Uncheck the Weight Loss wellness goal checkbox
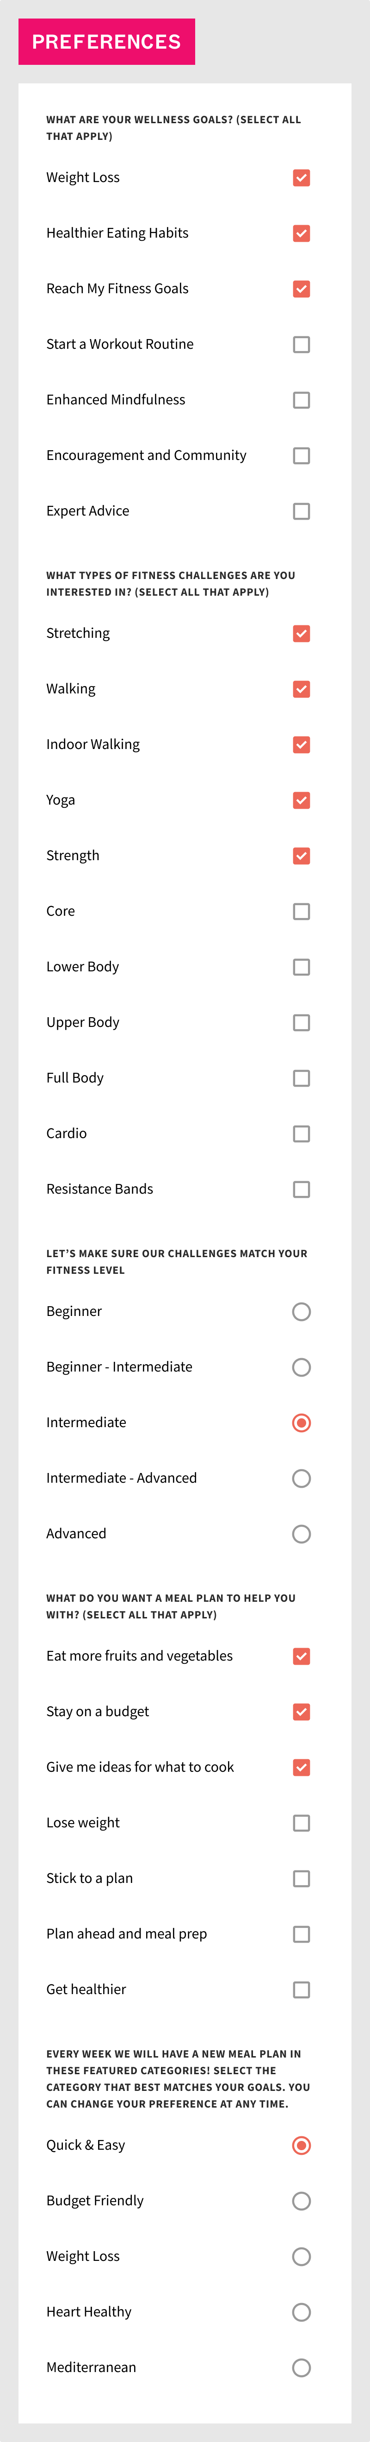 point(301,178)
